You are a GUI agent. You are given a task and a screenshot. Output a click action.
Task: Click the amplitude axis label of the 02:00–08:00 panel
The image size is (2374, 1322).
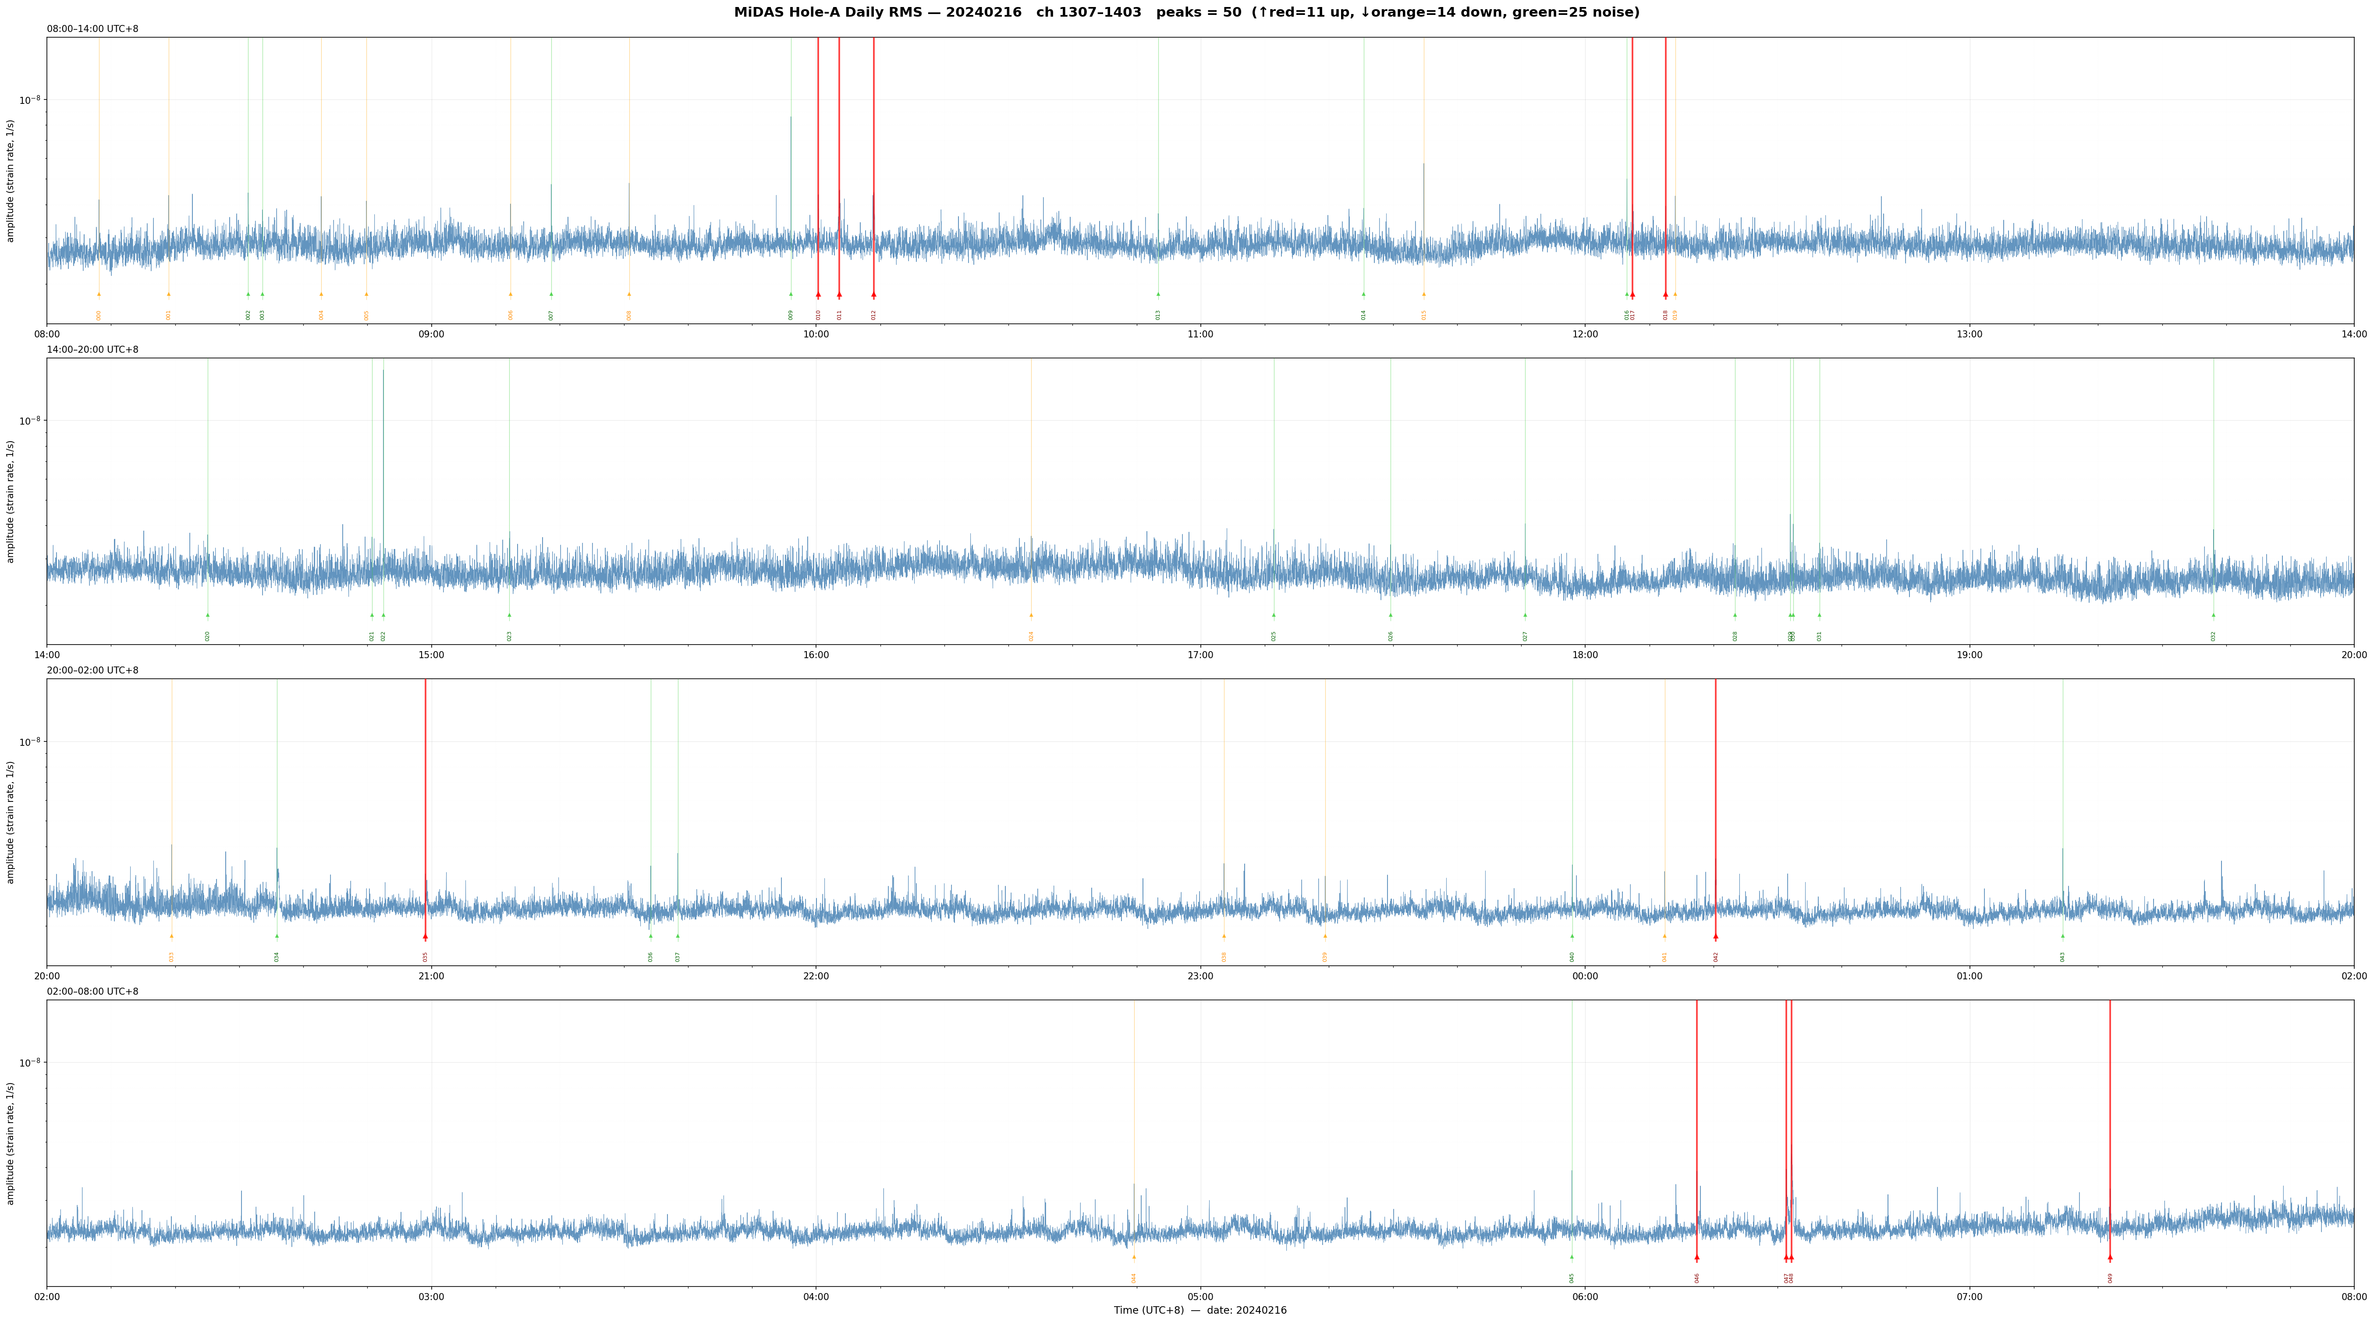pos(11,1143)
